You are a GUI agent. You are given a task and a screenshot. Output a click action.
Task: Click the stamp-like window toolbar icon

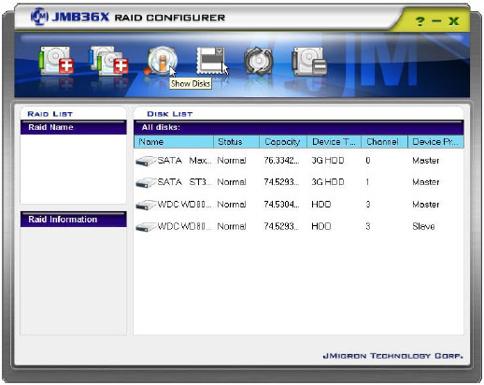pos(210,61)
